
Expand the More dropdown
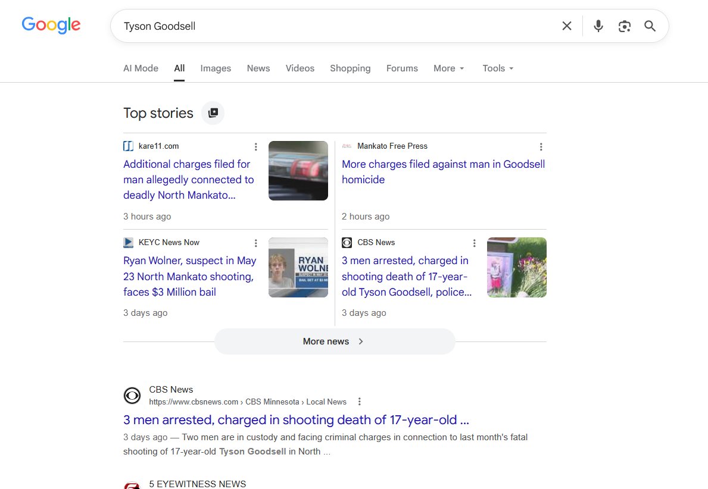click(449, 68)
